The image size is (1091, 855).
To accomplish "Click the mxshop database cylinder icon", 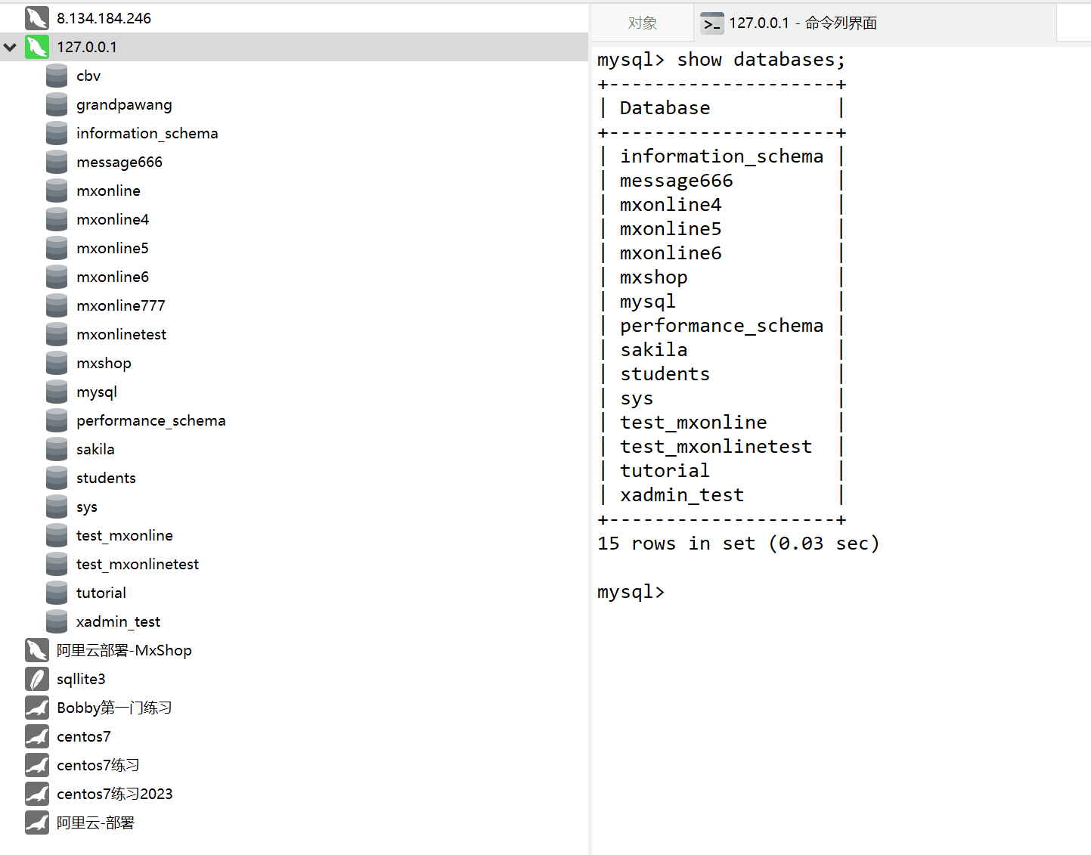I will pos(57,363).
